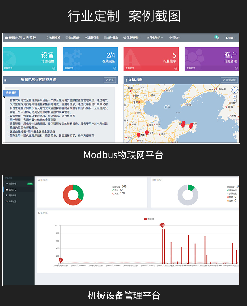Open the 设置 user dropdown
The height and width of the screenshot is (306, 247).
(x=231, y=38)
